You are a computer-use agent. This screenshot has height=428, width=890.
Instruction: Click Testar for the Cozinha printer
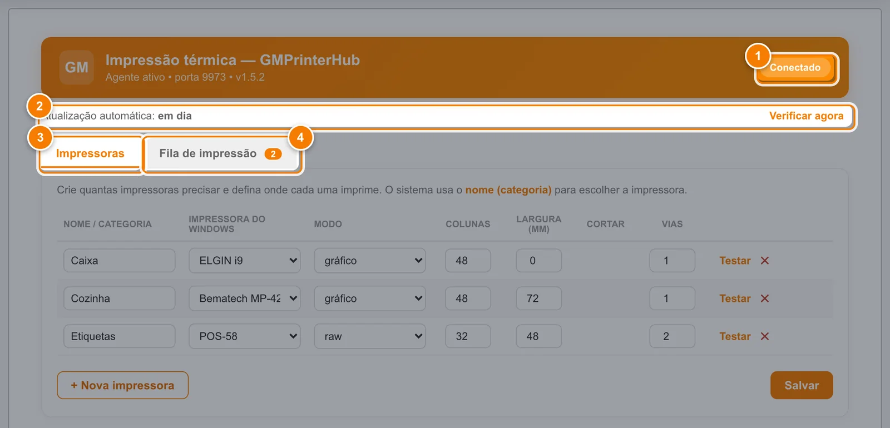point(735,298)
